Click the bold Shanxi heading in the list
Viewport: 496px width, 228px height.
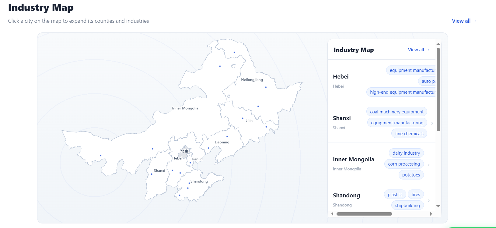click(342, 118)
